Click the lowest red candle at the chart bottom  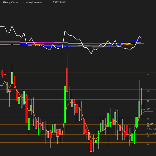[91, 146]
